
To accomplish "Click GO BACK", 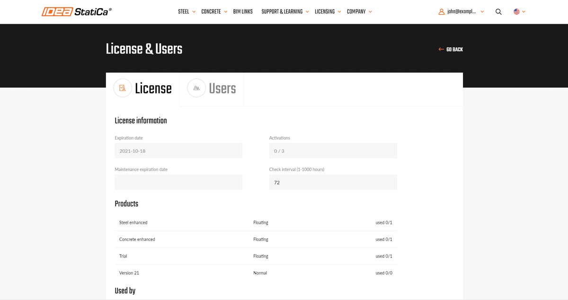I will (453, 49).
